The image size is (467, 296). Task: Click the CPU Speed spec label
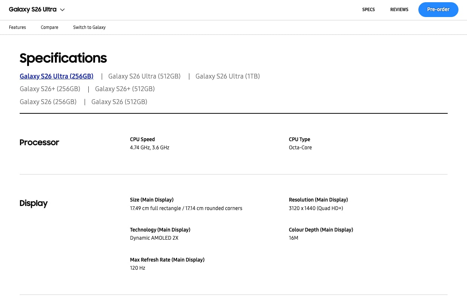click(142, 140)
